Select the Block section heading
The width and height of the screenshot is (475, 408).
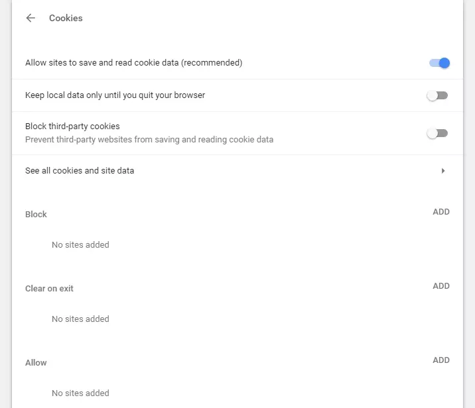point(36,215)
